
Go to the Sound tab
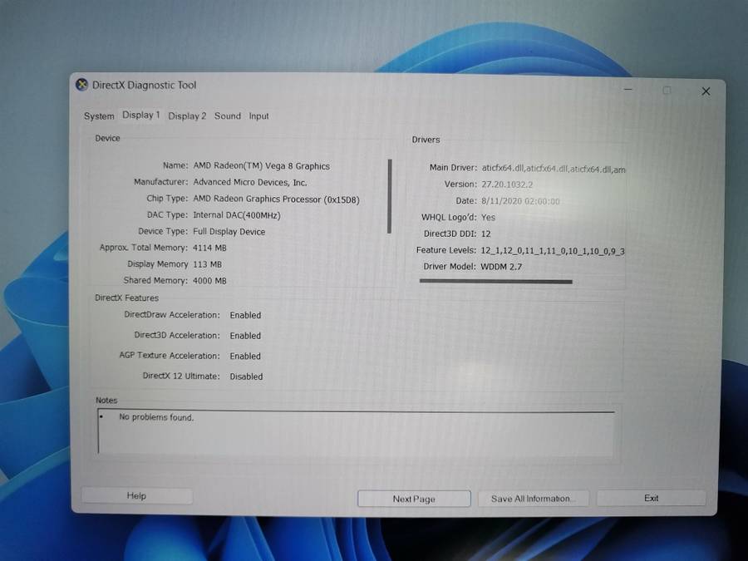[227, 116]
